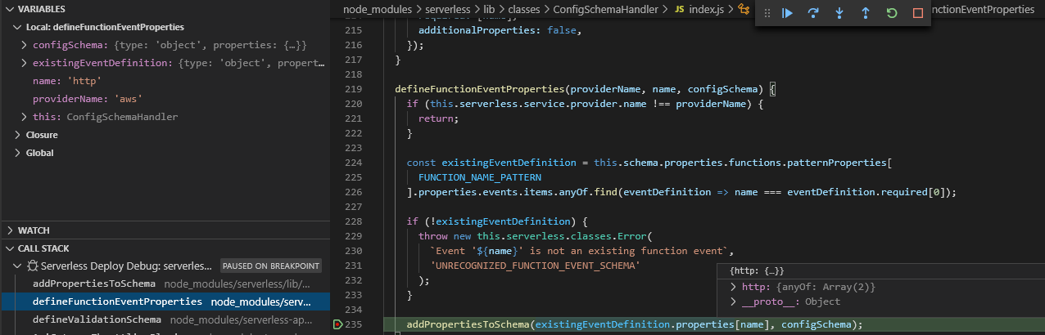Viewport: 1045px width, 335px height.
Task: Expand the Global scope
Action: coord(18,153)
